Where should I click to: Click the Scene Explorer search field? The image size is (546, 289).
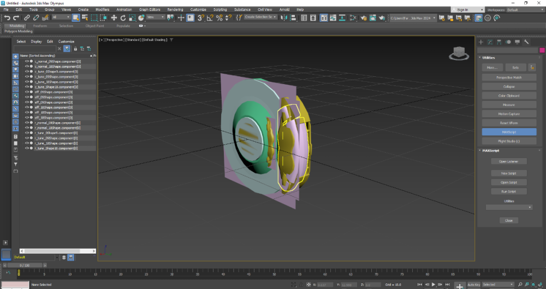35,49
